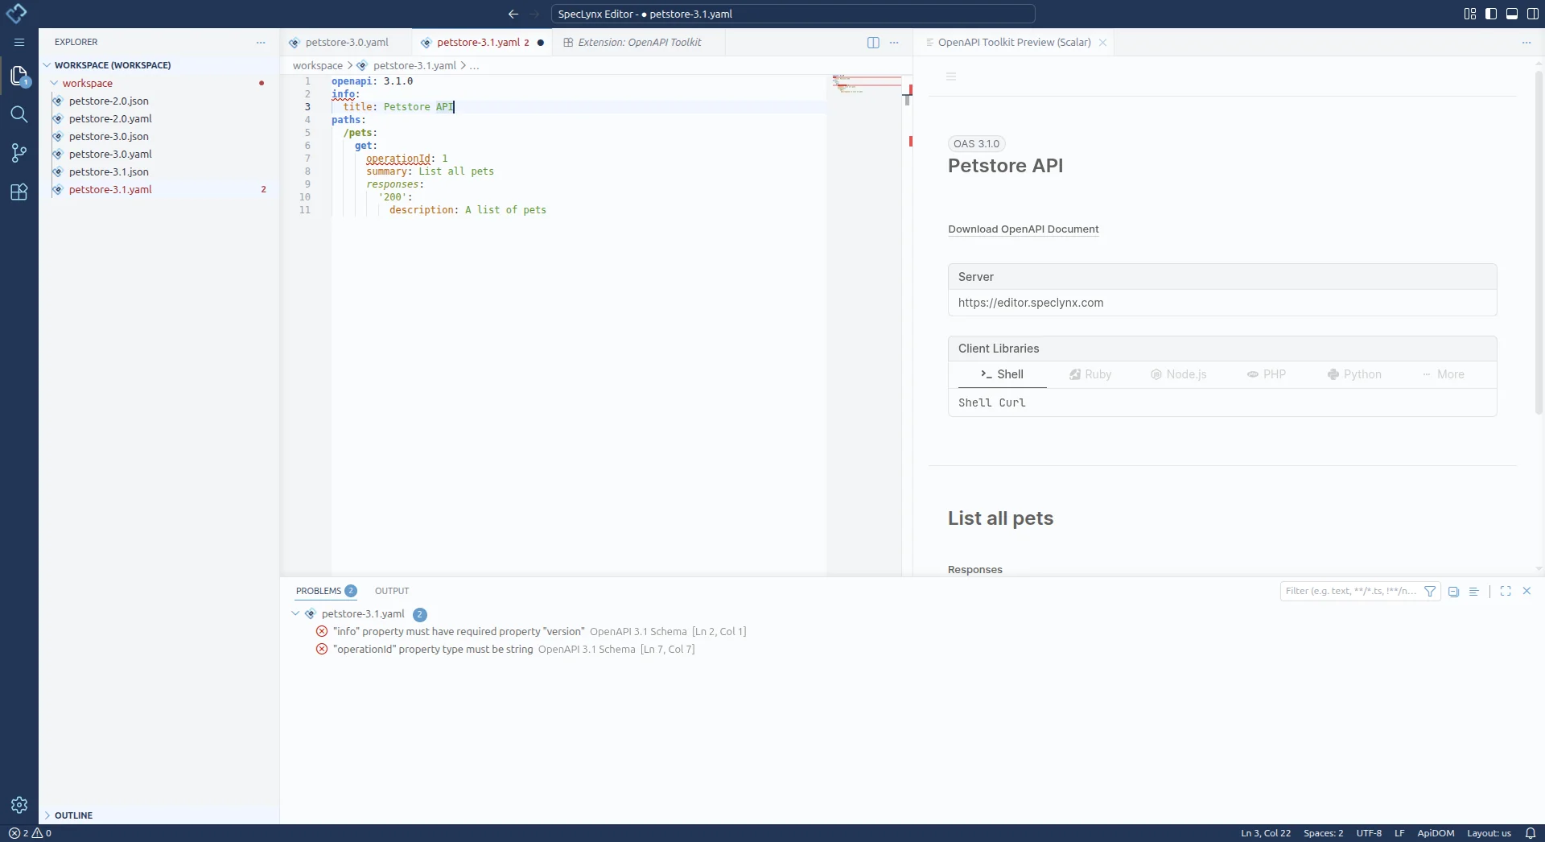Click Ln 3, Col 22 status entry
This screenshot has width=1545, height=842.
tap(1265, 833)
